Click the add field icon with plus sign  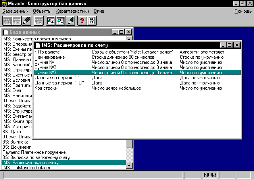tap(51, 21)
